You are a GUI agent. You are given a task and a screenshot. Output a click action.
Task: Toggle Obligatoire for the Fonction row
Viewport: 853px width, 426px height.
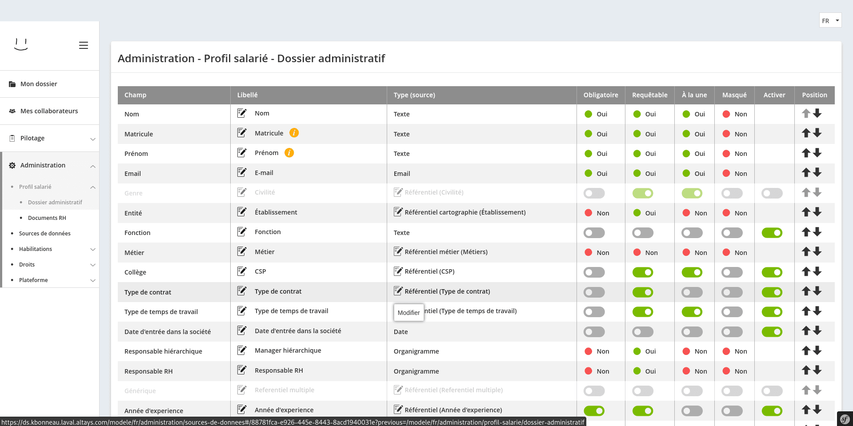(594, 233)
